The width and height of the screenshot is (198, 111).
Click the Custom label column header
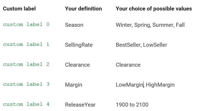19,9
